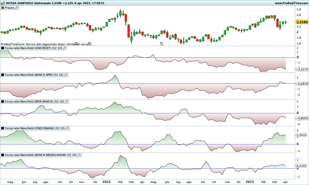The width and height of the screenshot is (309, 185).
Task: Click black swatch of FINECOBANK indicator
Action: coord(3,128)
